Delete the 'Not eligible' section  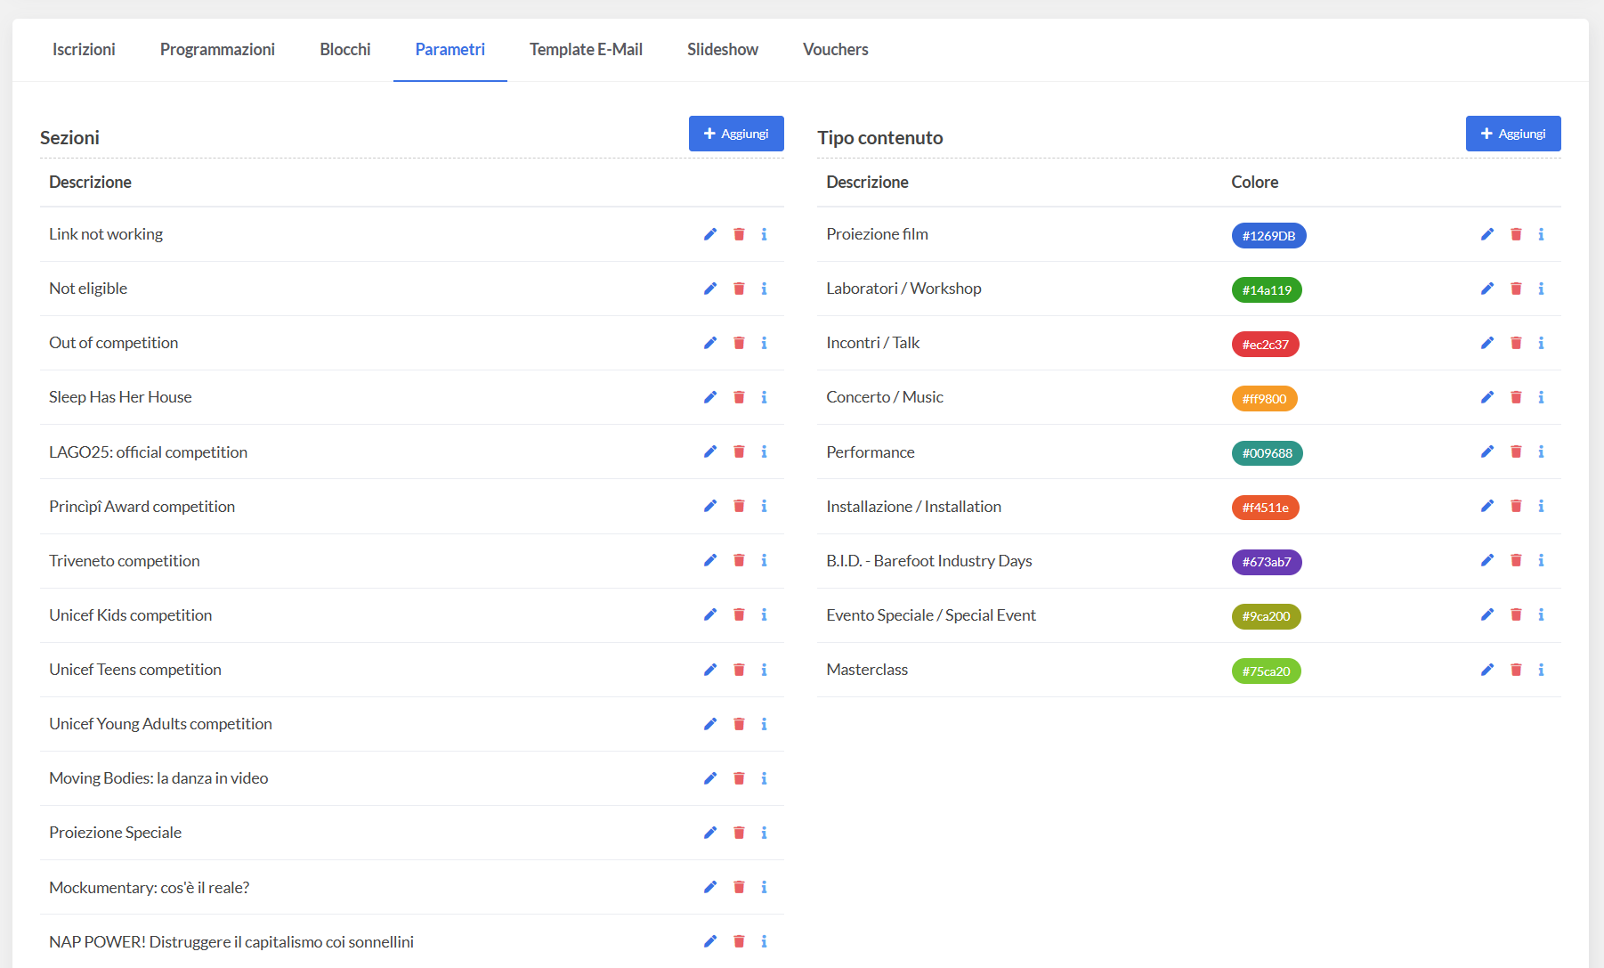coord(739,289)
